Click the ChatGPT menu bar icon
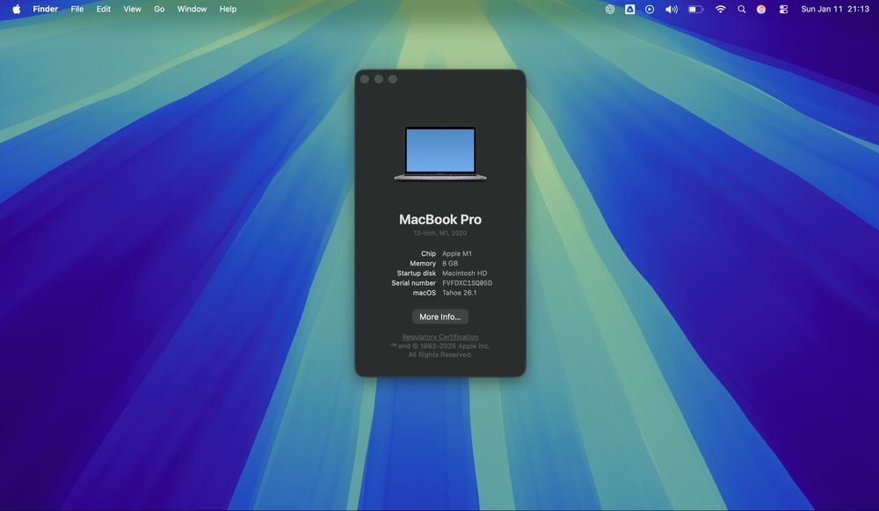 (x=610, y=9)
